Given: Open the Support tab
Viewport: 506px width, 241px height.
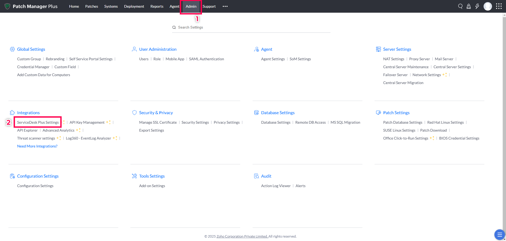Looking at the screenshot, I should [209, 6].
